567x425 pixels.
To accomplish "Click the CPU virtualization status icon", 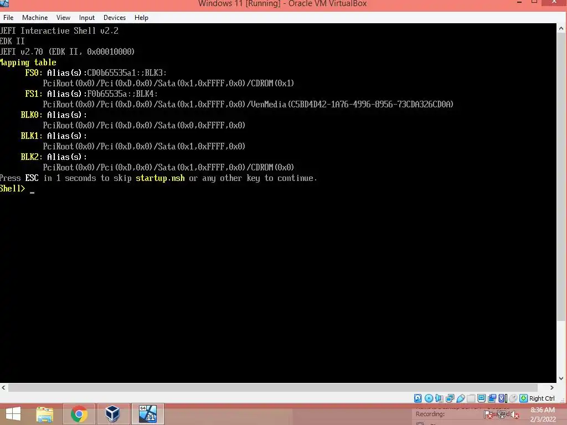I will (x=503, y=398).
